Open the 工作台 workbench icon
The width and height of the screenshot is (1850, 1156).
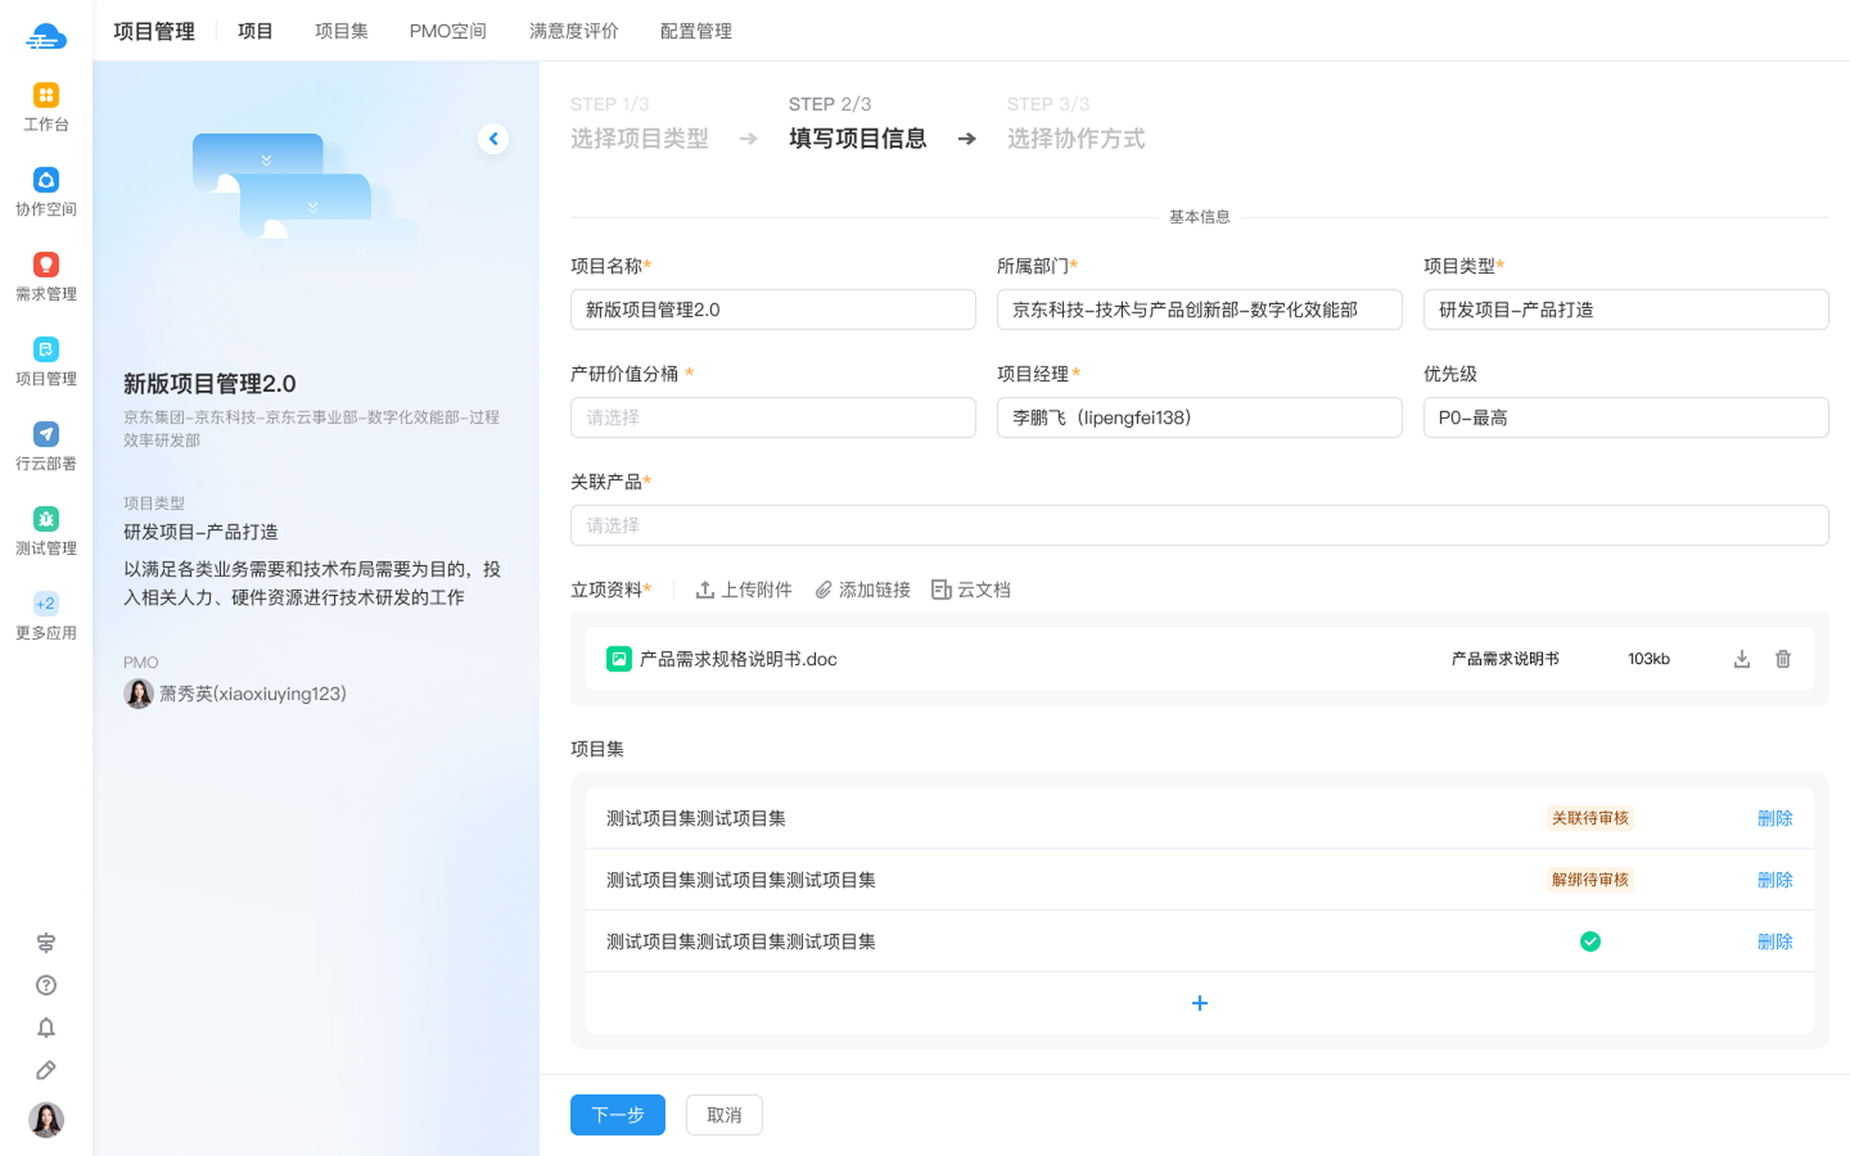45,95
